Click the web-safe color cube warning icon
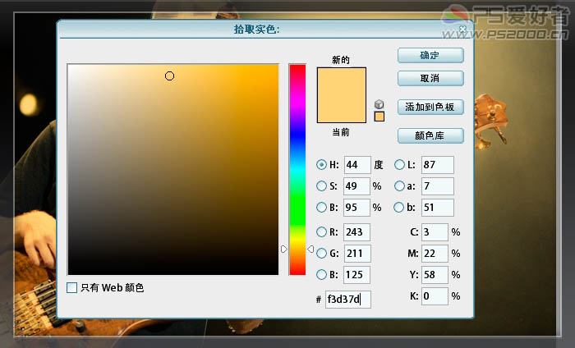The height and width of the screenshot is (348, 575). click(x=379, y=104)
